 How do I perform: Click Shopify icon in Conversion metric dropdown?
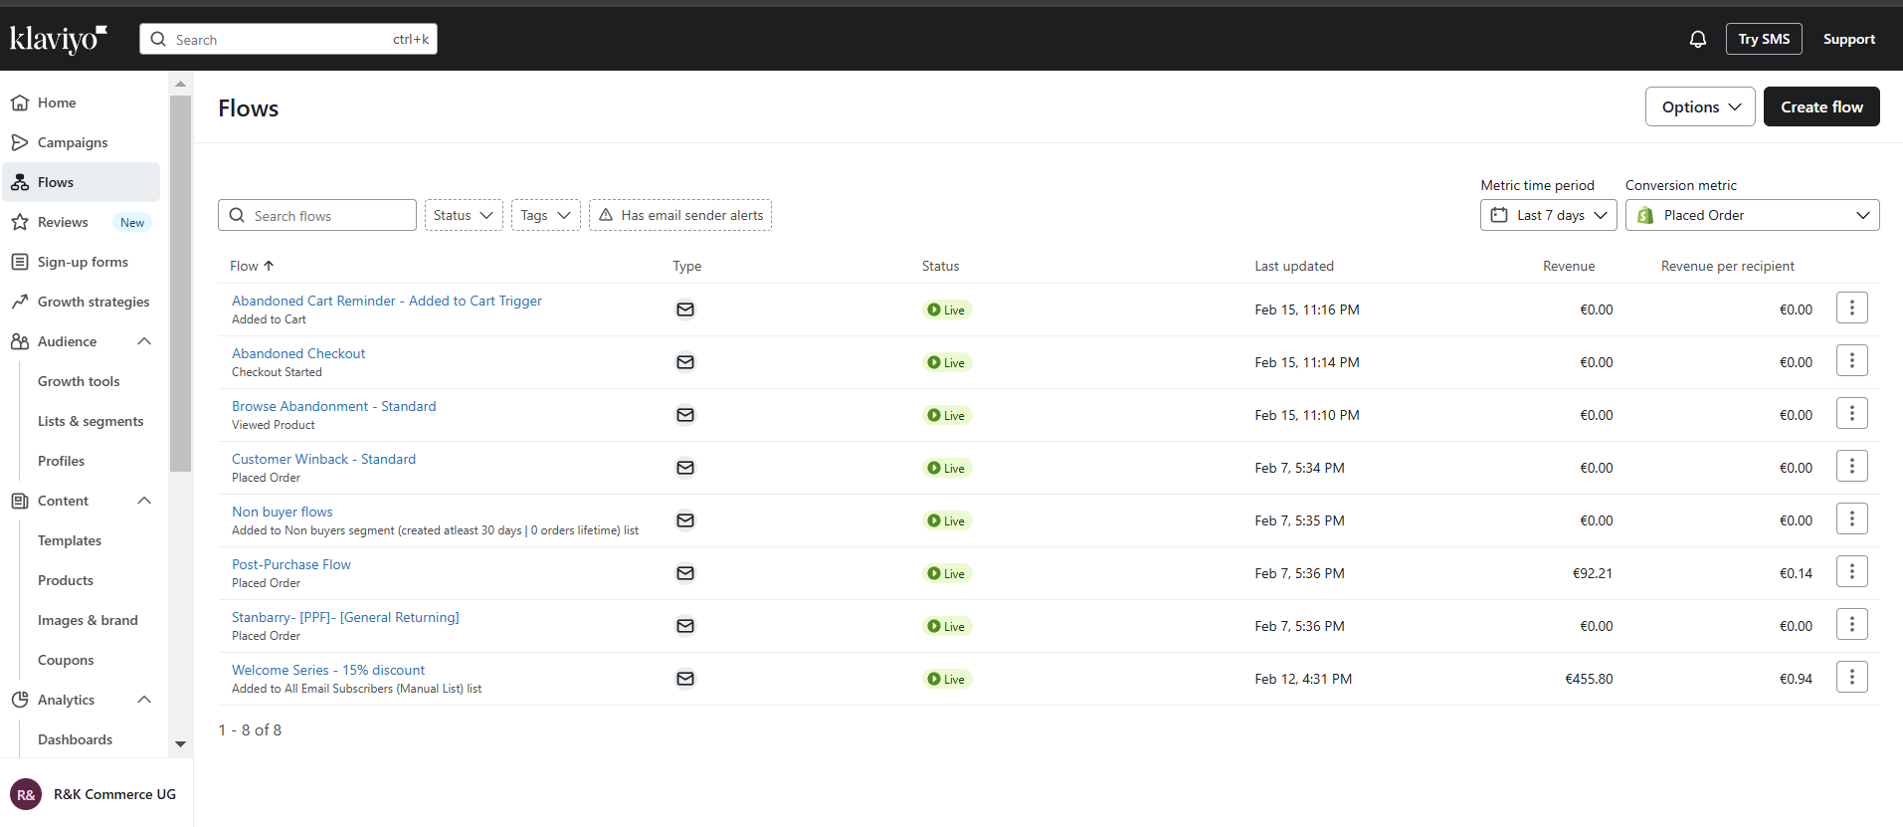tap(1645, 215)
